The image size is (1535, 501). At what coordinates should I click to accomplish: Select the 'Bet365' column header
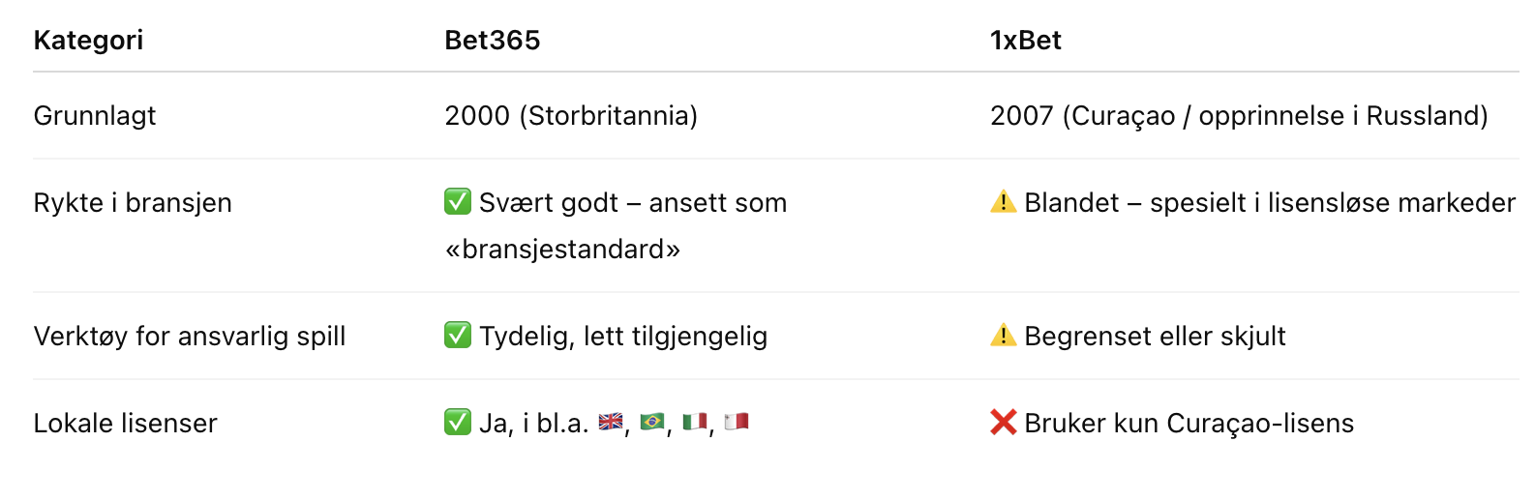pyautogui.click(x=492, y=41)
